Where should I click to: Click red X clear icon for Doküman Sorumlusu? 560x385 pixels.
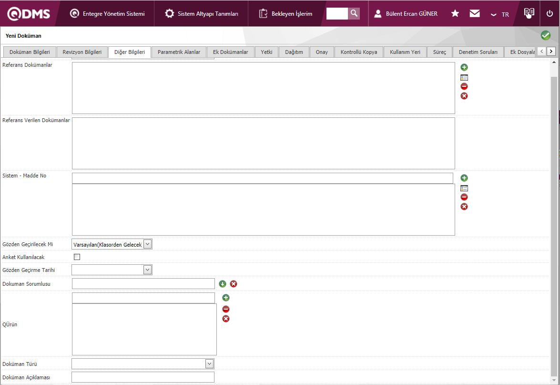click(x=234, y=284)
